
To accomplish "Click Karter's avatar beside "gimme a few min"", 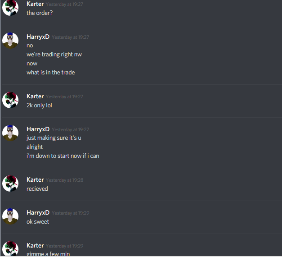I will click(10, 248).
